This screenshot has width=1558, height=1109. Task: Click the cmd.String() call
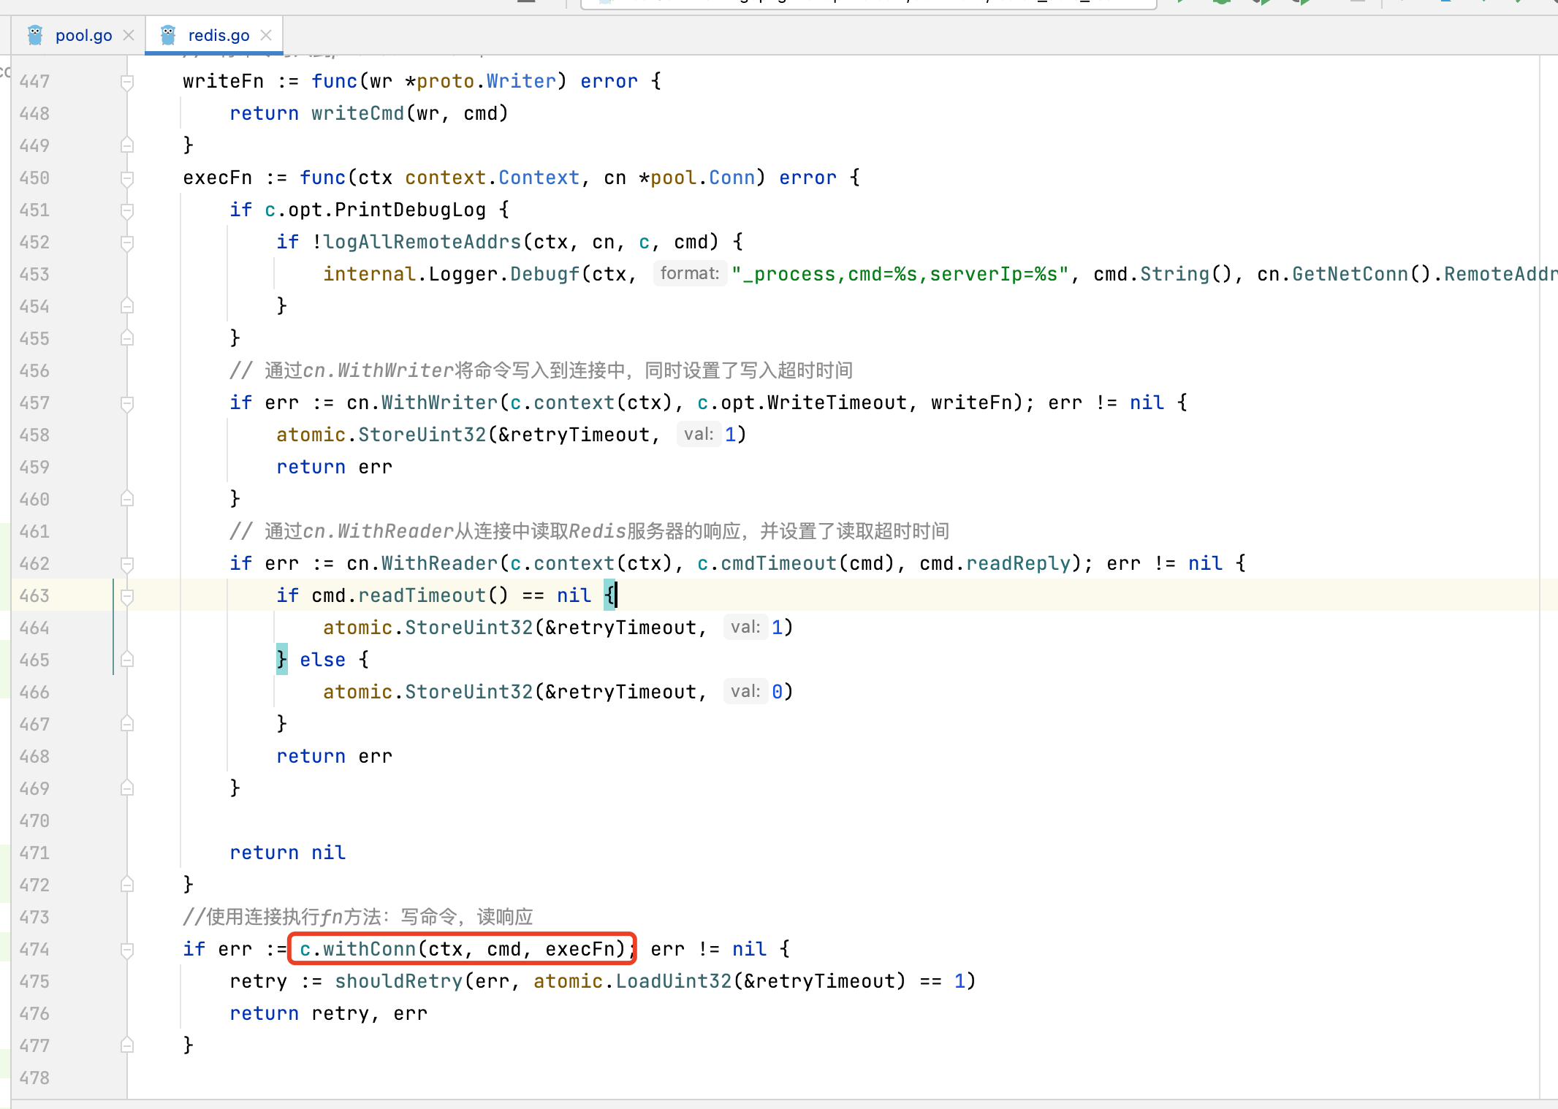point(1163,274)
